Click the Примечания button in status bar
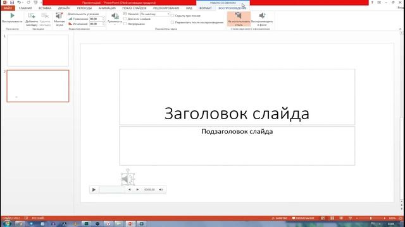 (303, 218)
